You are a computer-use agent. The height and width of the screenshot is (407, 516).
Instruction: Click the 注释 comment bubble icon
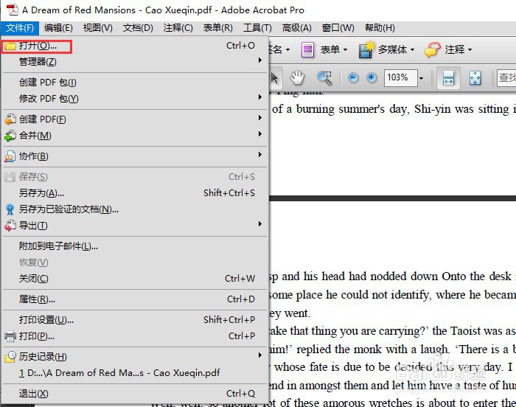click(x=432, y=49)
